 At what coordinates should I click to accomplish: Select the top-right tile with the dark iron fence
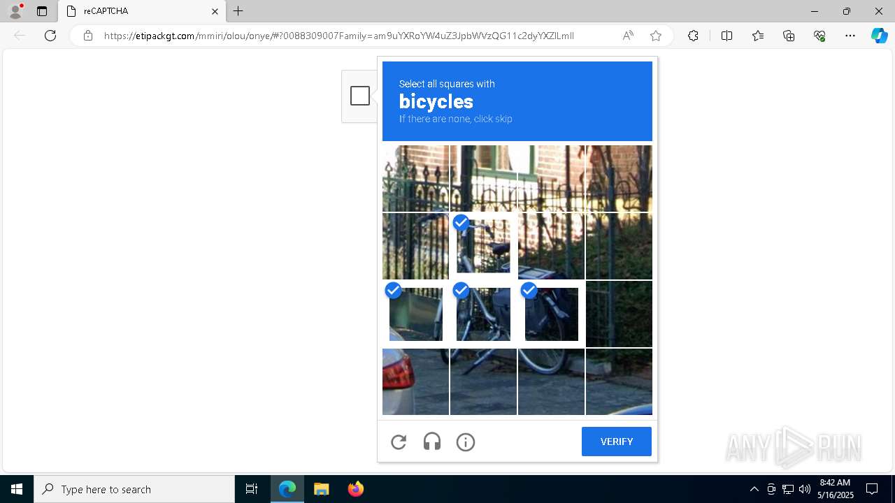pos(619,178)
